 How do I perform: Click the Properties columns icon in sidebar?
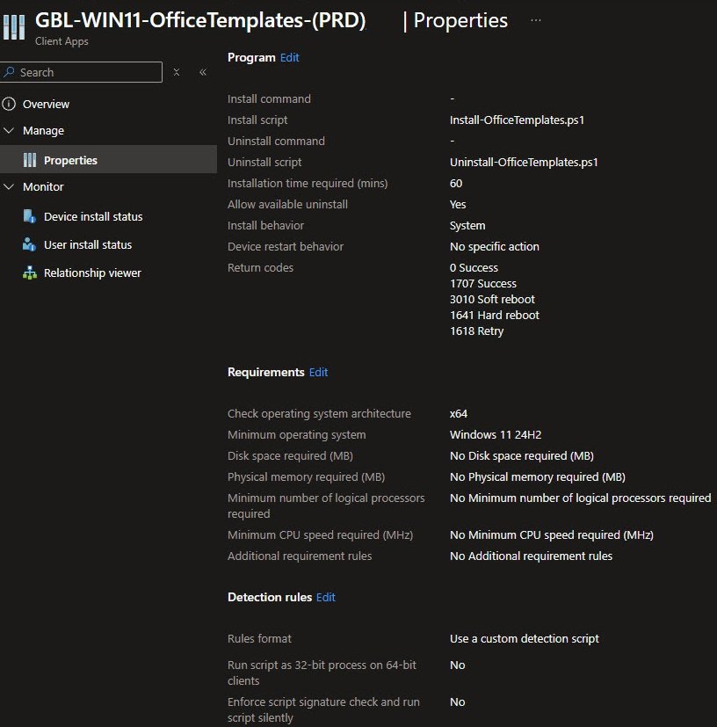click(x=30, y=160)
